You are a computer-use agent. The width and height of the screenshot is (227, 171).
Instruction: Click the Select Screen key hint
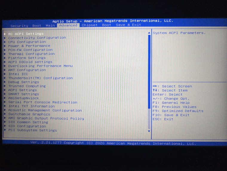click(x=172, y=86)
